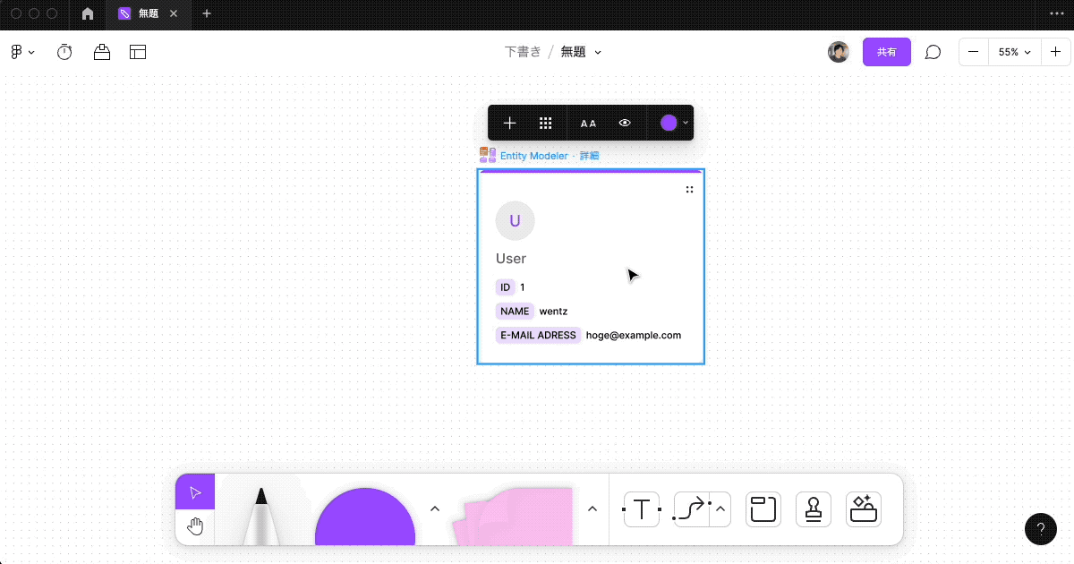Screen dimensions: 1074x564
Task: Add a field with widget plus icon
Action: pyautogui.click(x=510, y=124)
